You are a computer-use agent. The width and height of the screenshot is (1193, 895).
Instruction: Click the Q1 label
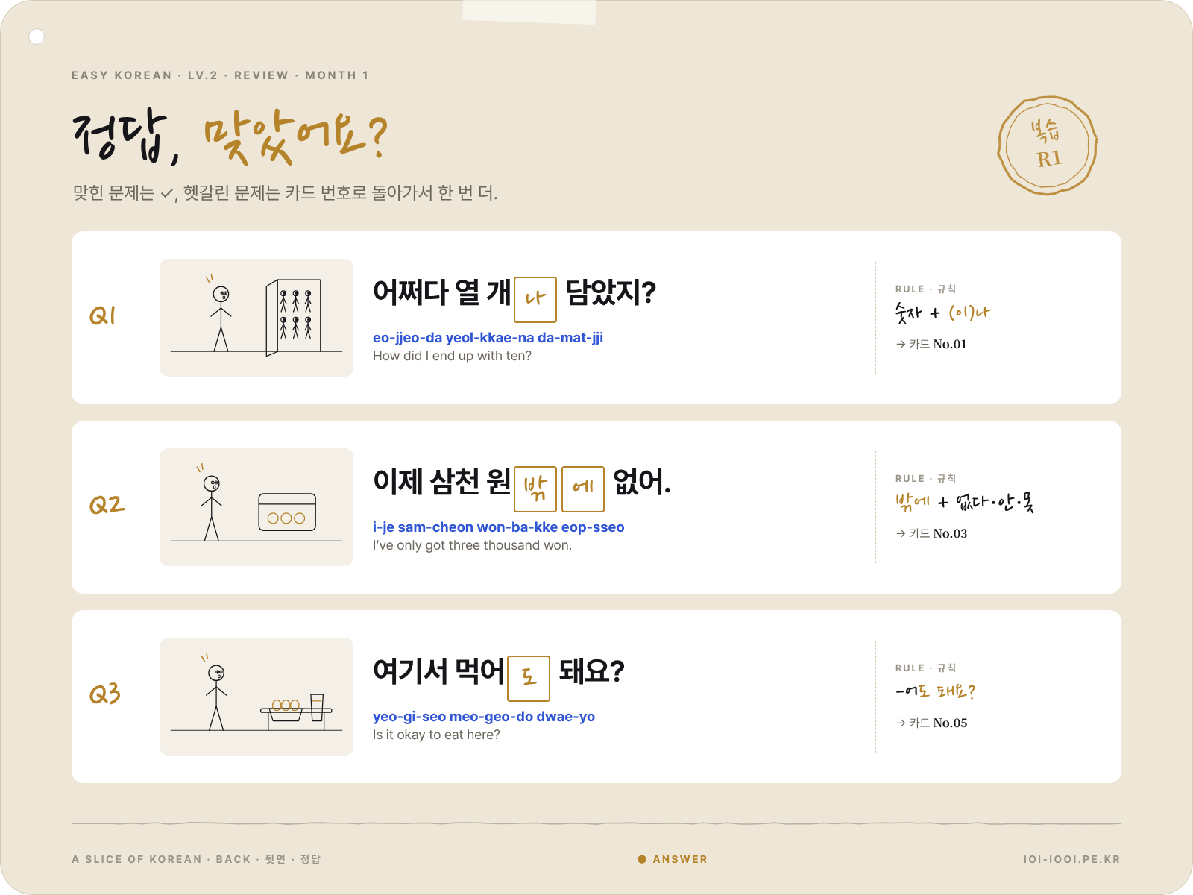pos(103,315)
